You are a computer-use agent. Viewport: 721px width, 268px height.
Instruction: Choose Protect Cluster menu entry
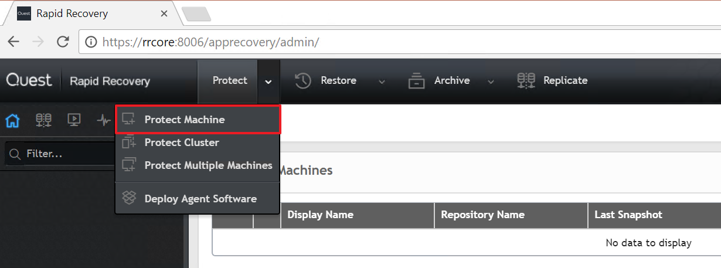coord(182,143)
